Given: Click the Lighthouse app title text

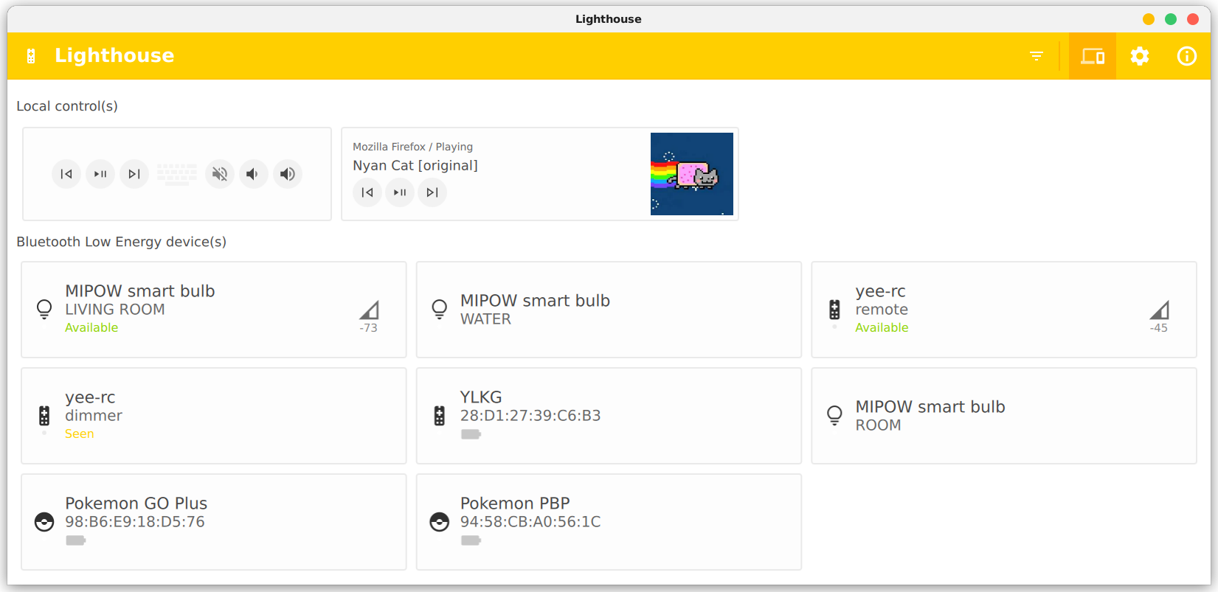Looking at the screenshot, I should (x=114, y=56).
